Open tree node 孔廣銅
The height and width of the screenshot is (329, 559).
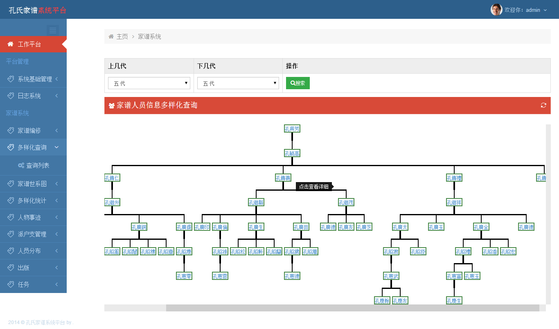point(139,227)
